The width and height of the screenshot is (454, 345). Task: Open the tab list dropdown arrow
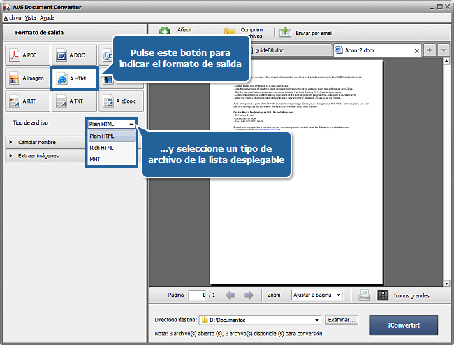444,50
